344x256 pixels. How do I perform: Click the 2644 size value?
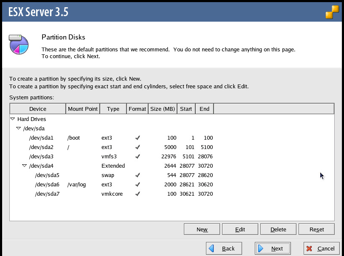click(x=170, y=166)
